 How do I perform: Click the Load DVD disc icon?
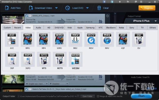pyautogui.click(x=68, y=8)
